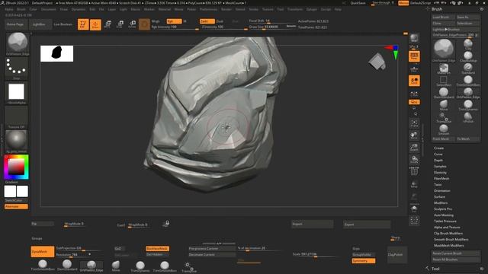
Task: Toggle Local transformations button
Action: (x=414, y=81)
